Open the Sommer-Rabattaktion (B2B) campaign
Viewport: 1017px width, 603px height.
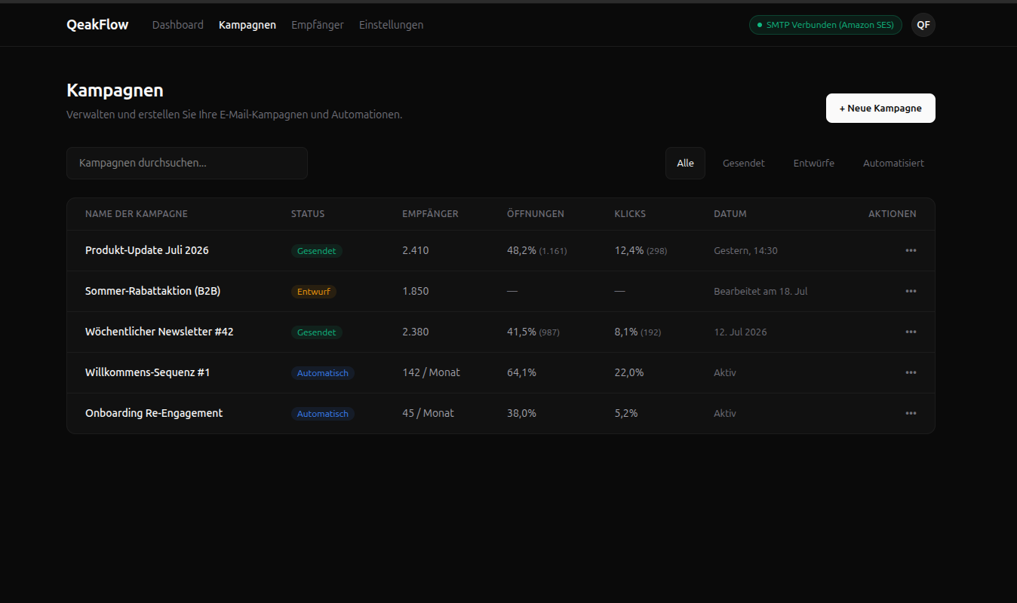pos(153,291)
